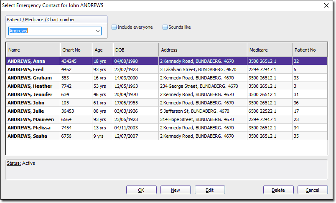Click the Medicare column header
Viewport: 336px width, 203px height.
(x=269, y=50)
